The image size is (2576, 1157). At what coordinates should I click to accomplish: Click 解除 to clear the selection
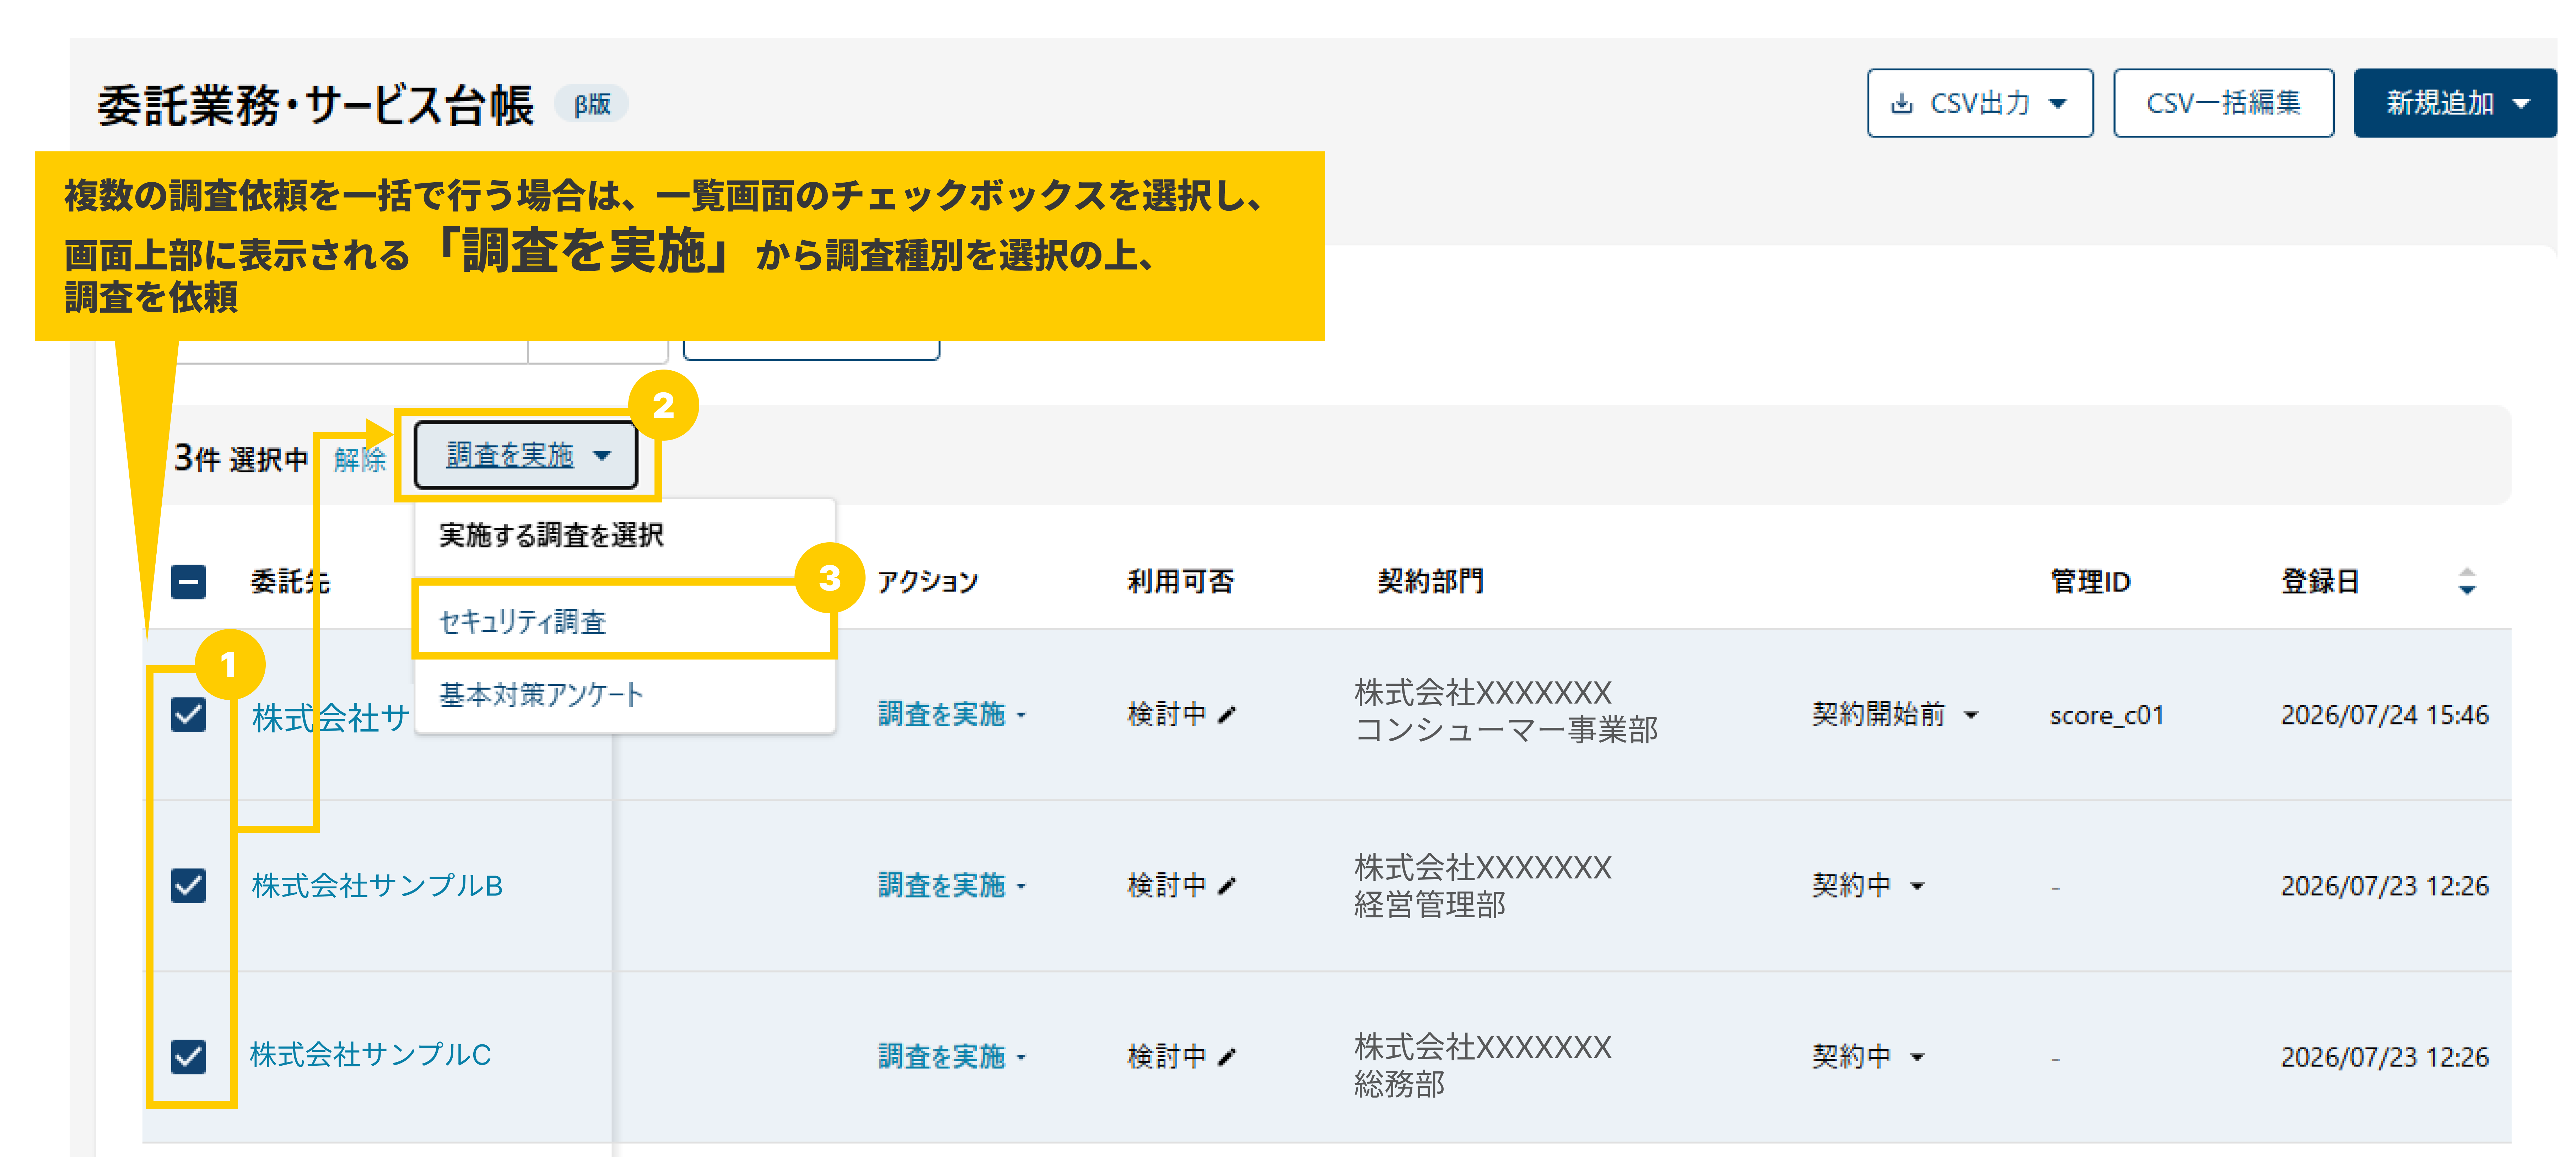359,460
